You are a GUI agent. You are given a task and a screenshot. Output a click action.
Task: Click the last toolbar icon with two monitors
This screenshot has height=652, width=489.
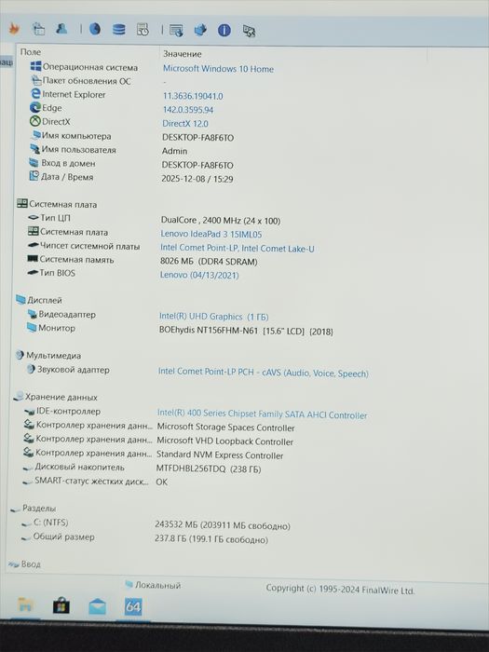[249, 31]
